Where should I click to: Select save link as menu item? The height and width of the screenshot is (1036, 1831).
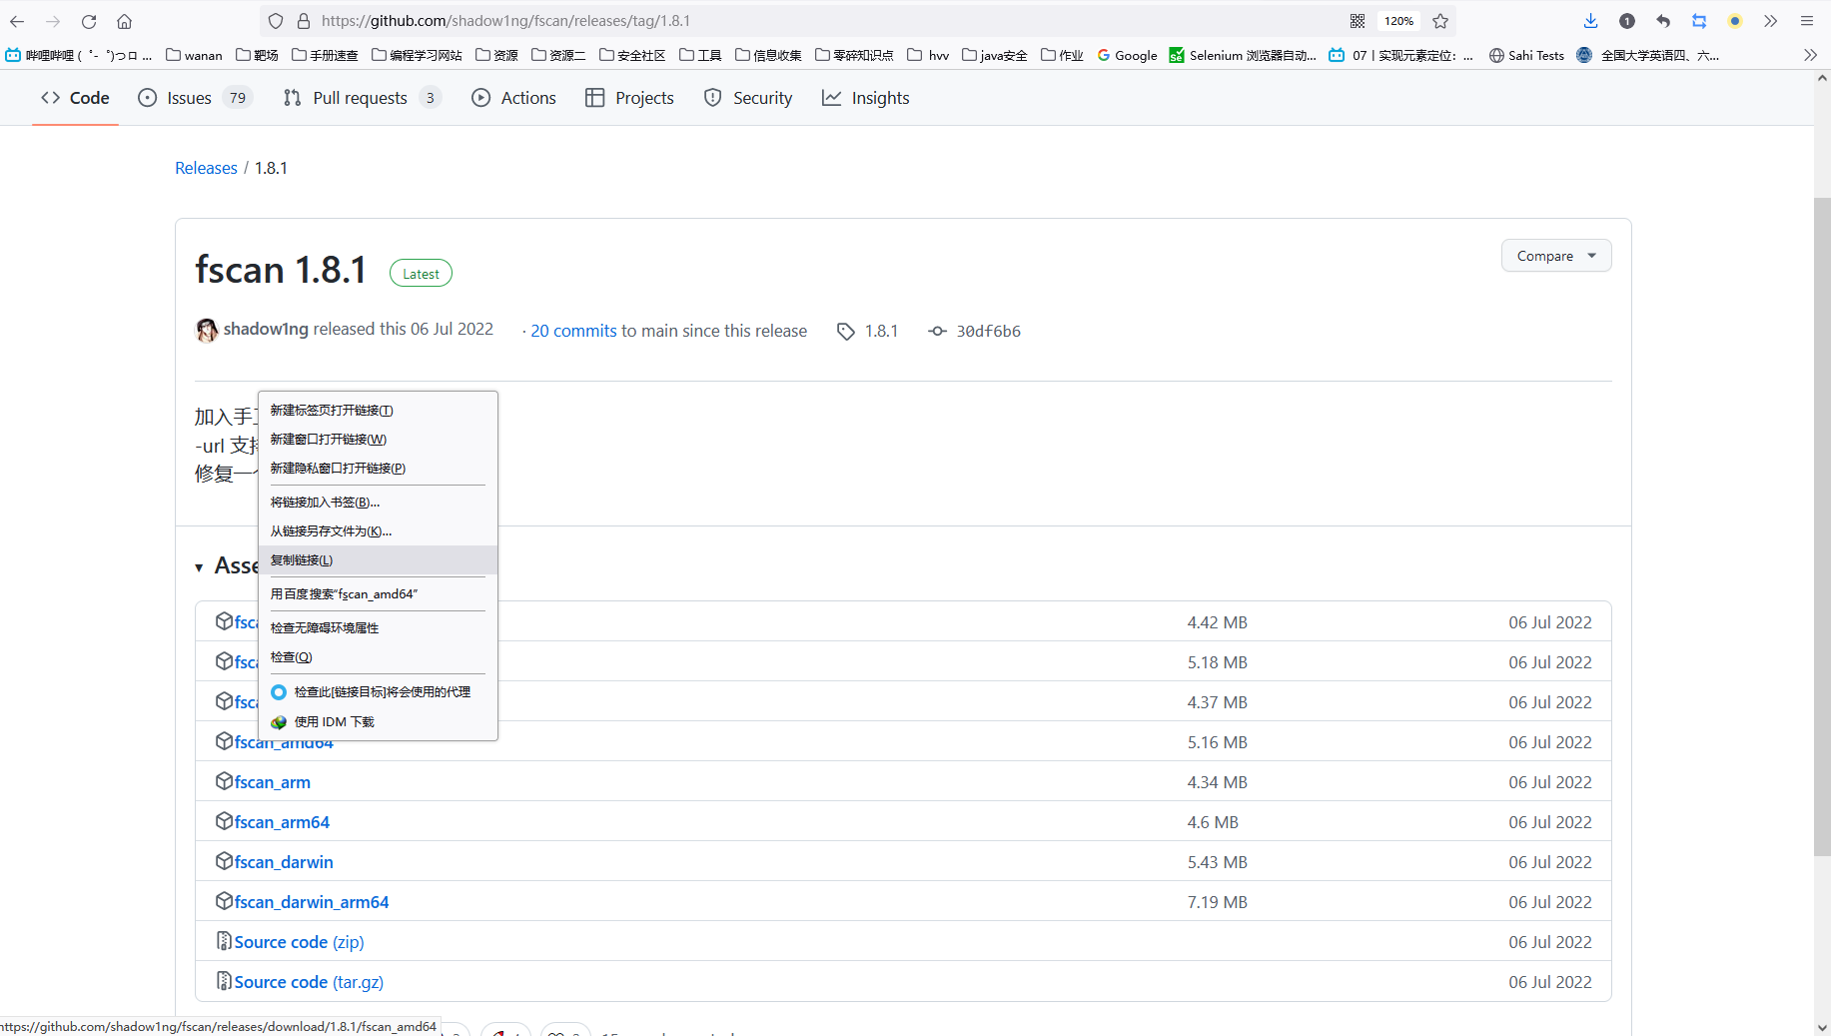pos(378,531)
